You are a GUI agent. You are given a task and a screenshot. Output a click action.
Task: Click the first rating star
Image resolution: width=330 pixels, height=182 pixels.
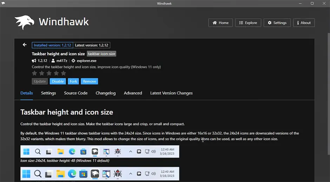click(x=34, y=73)
